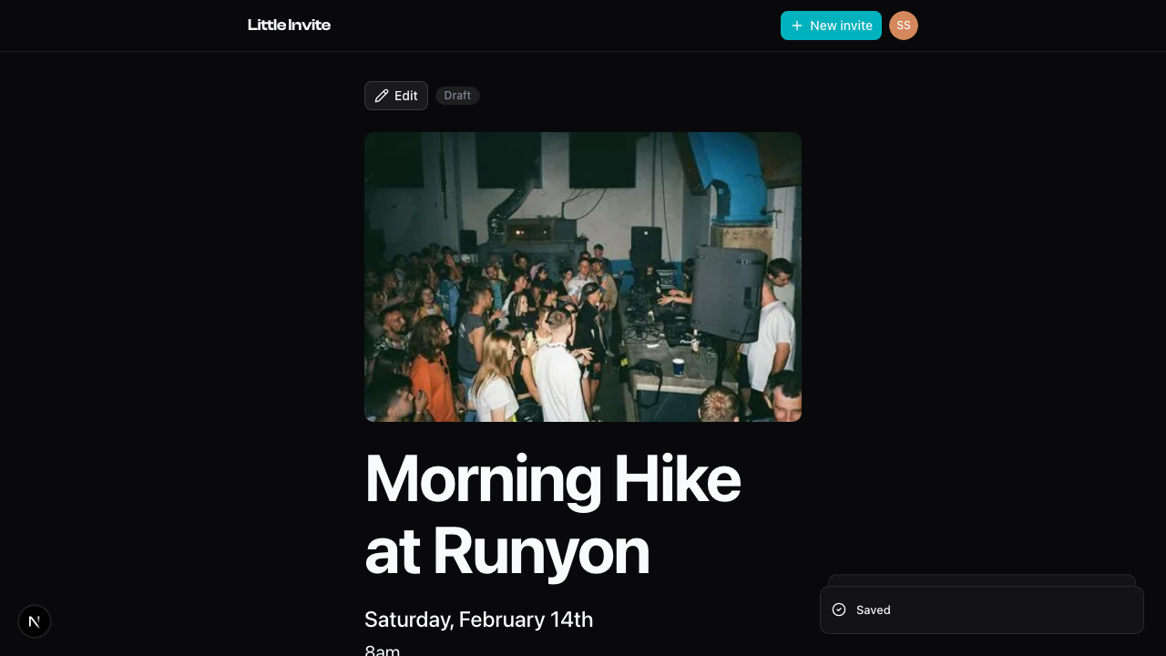
Task: Click the Draft status badge
Action: [x=457, y=96]
